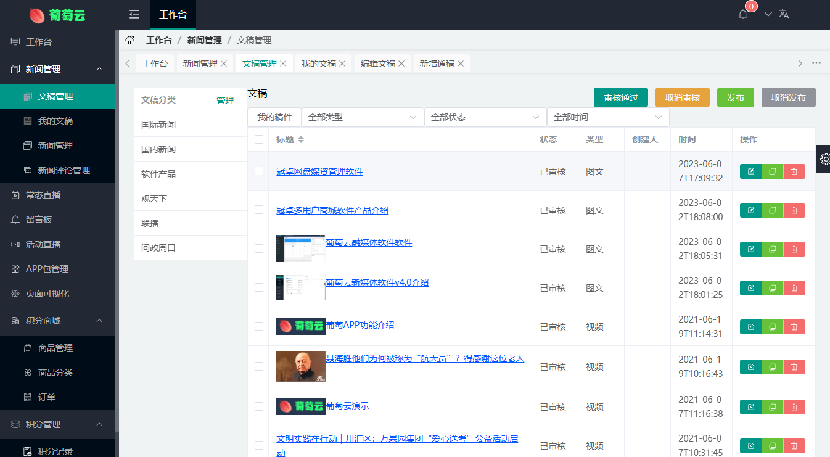This screenshot has width=830, height=457.
Task: Click the language translation icon
Action: tap(784, 14)
